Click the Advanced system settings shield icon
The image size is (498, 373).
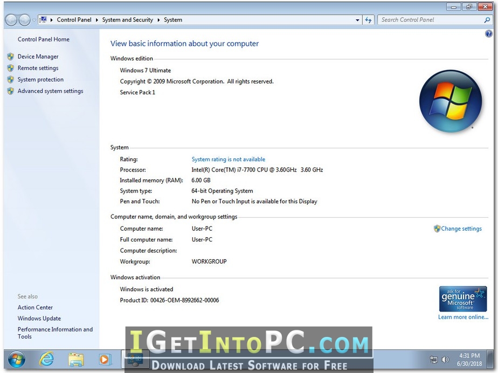coord(10,91)
